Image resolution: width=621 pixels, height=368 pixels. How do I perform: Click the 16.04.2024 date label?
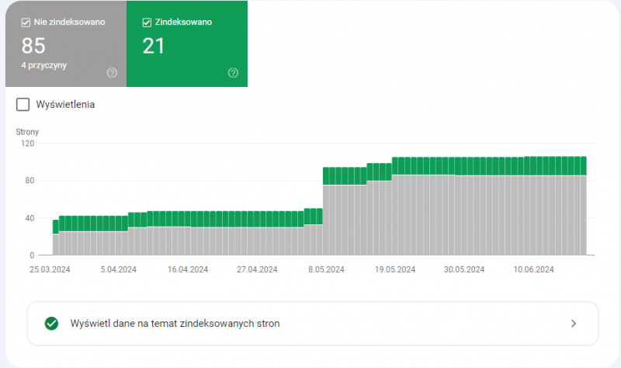(188, 270)
